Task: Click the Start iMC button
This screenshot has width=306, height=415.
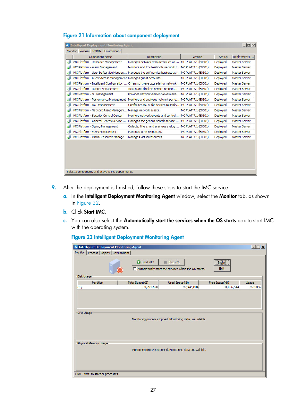Action: click(x=145, y=262)
